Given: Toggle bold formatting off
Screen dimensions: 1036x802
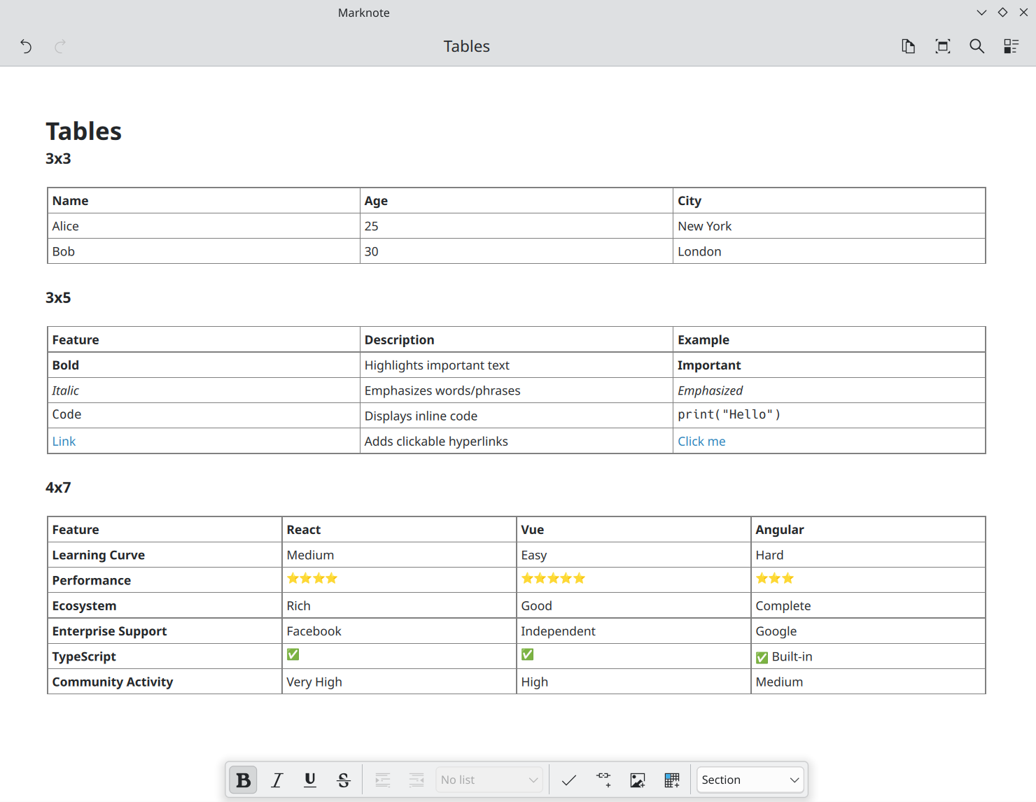Looking at the screenshot, I should click(243, 780).
